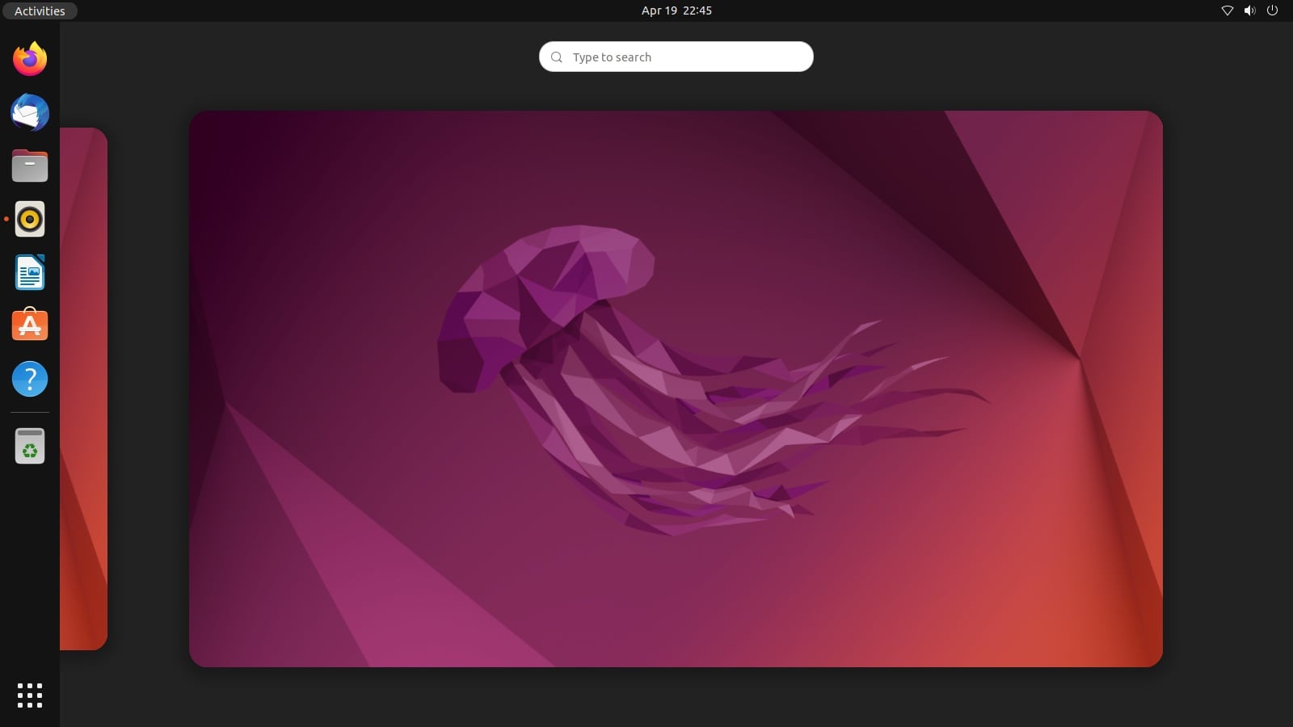1293x727 pixels.
Task: Click the unread notification dot on Rhythmbox
Action: [x=6, y=219]
